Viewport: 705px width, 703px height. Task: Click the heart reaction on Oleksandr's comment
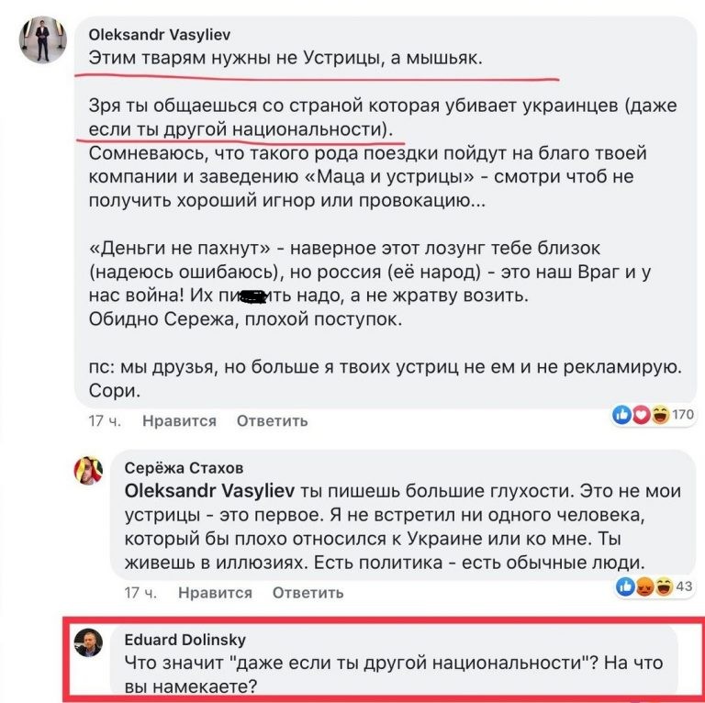pos(639,416)
